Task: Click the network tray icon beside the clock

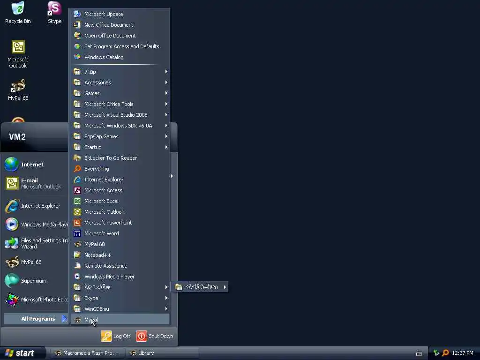Action: pyautogui.click(x=436, y=353)
